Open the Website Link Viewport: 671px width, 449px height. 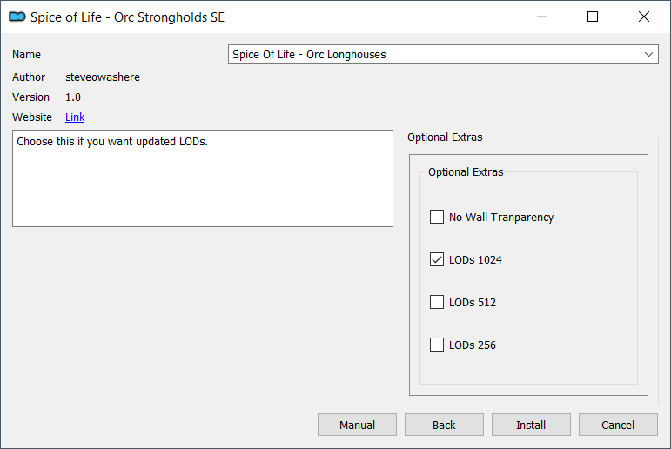click(75, 117)
